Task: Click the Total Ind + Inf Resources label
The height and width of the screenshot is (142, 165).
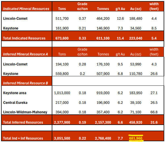Action: pyautogui.click(x=23, y=138)
